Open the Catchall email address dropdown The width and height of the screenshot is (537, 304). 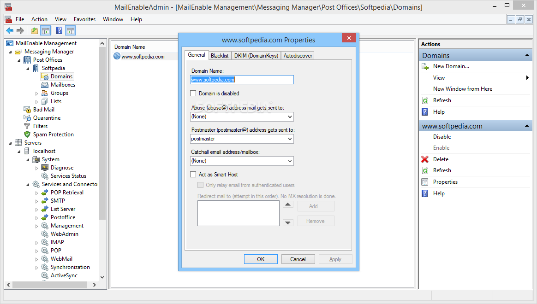click(290, 161)
